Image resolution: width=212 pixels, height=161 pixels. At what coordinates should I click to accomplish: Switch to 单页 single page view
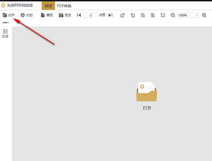47,15
